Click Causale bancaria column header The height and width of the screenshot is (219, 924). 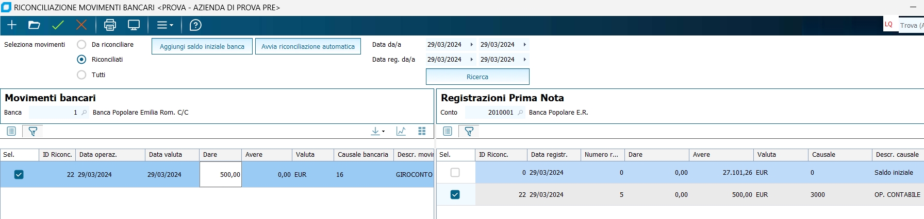364,155
